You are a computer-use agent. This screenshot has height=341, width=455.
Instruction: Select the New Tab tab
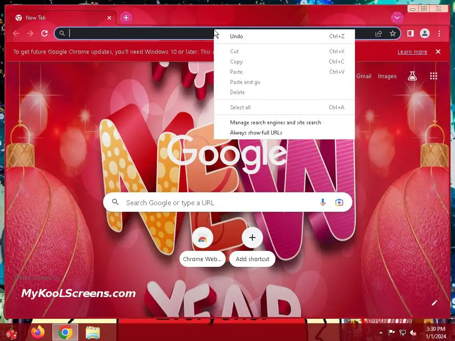63,18
